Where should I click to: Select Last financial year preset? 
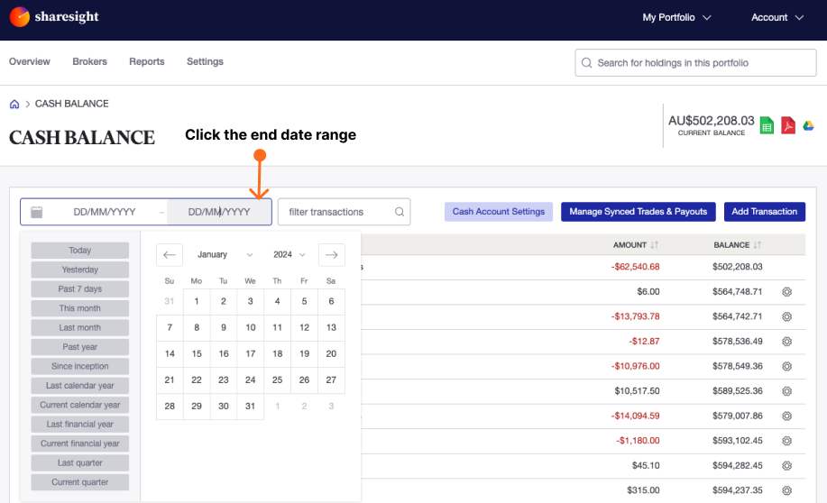click(79, 425)
